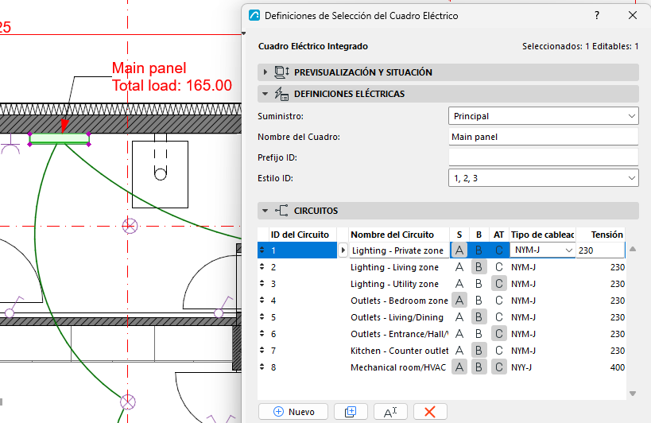Screen dimensions: 651x423
Task: Click cable type NYY-J in circuit 8
Action: tap(521, 367)
